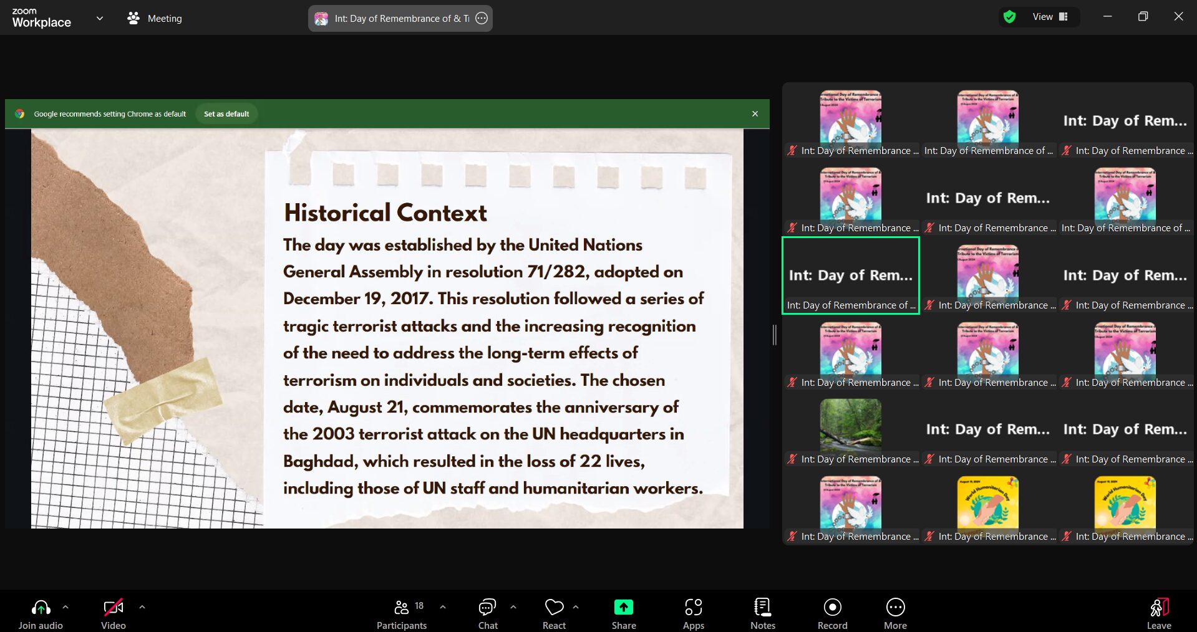The image size is (1197, 632).
Task: Click Join audio to connect sound
Action: [41, 614]
